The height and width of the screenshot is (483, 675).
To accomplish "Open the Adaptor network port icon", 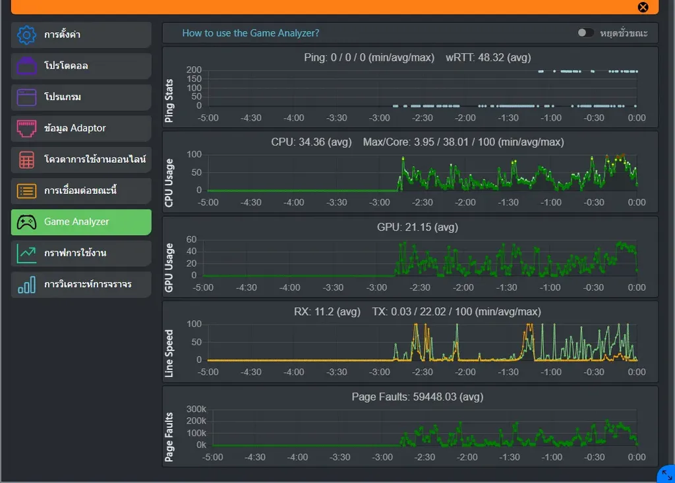I will pos(26,128).
